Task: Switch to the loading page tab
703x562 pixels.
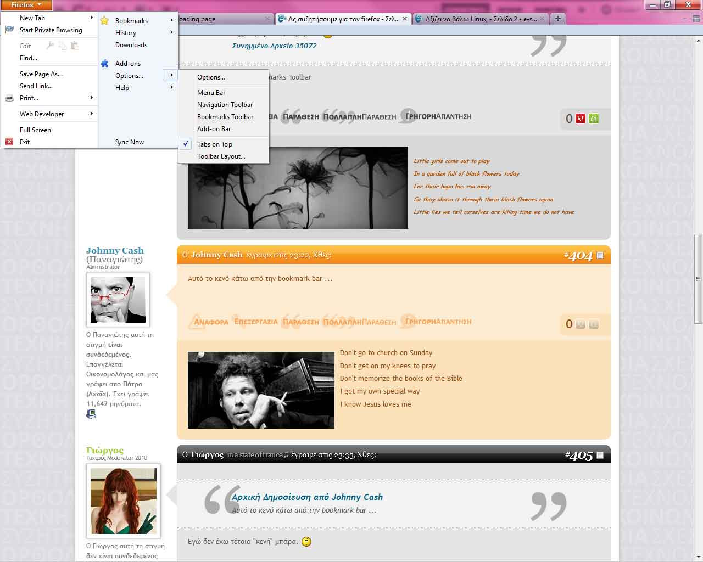Action: [225, 19]
